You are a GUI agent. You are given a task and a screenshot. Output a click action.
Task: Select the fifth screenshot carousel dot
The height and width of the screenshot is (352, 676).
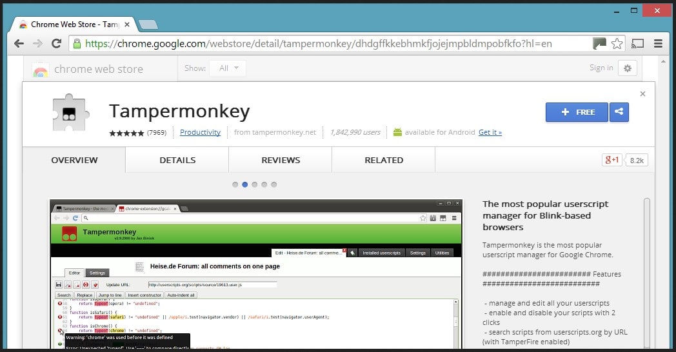pyautogui.click(x=274, y=184)
